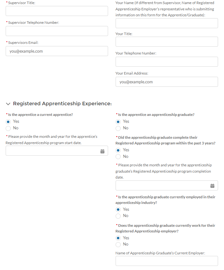This screenshot has height=270, width=224.
Task: Click the Supervisors Email field
Action: pyautogui.click(x=57, y=51)
